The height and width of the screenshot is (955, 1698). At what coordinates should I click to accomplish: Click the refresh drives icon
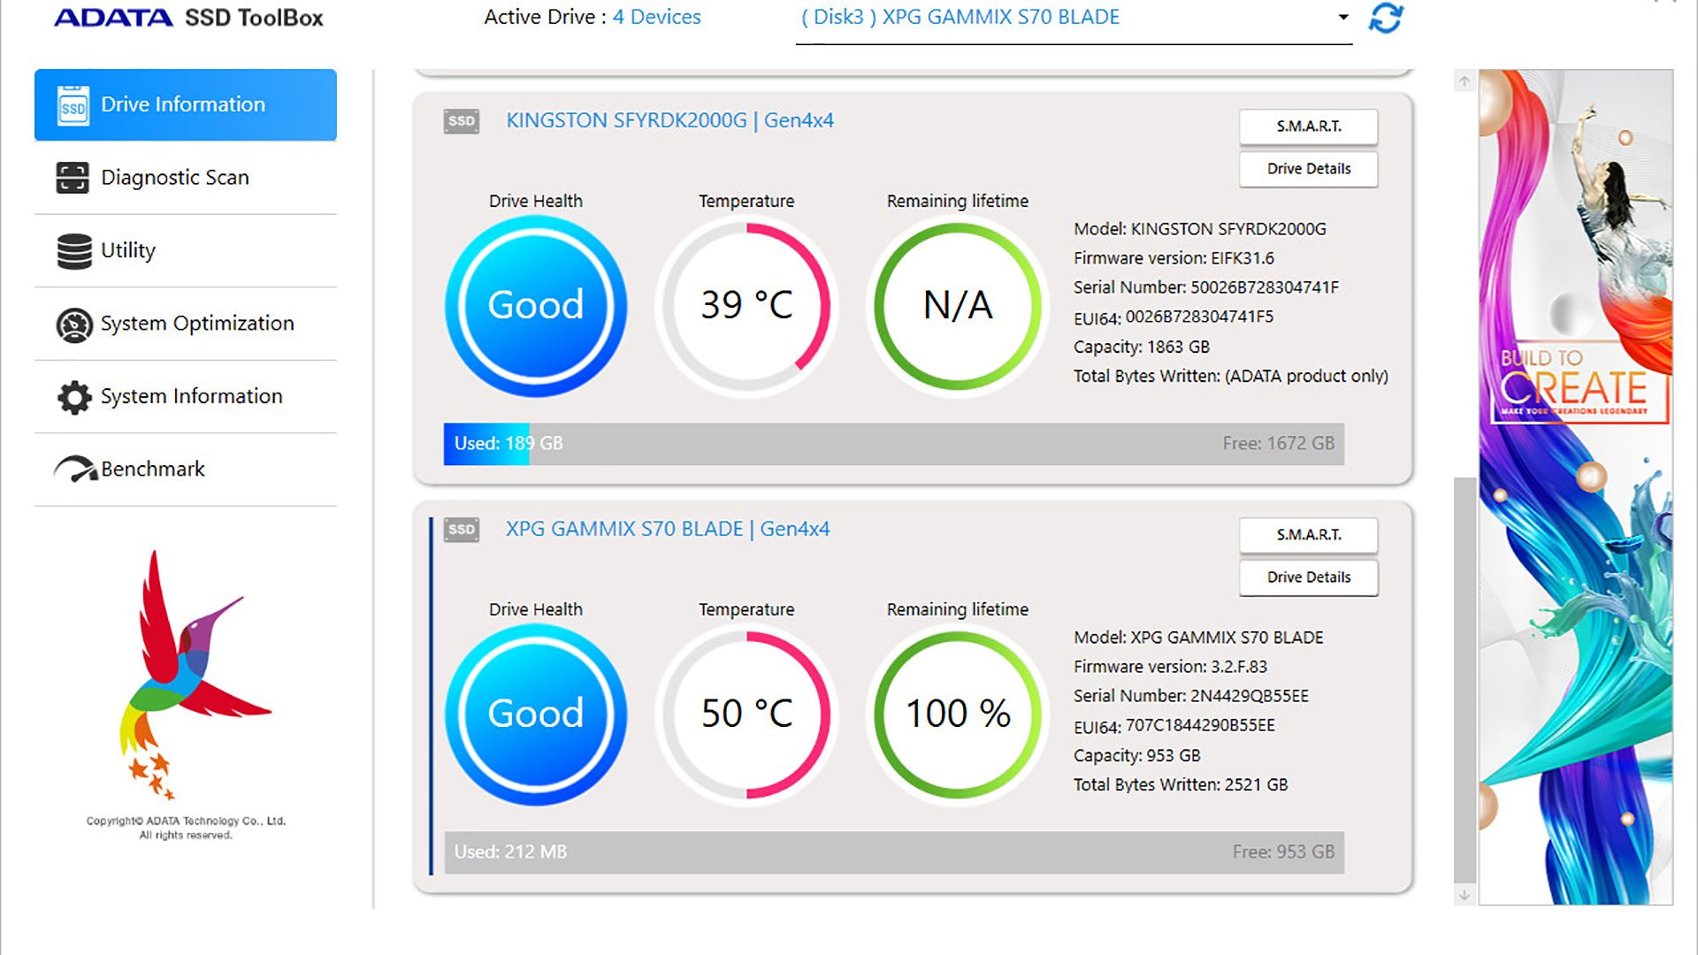[1385, 18]
